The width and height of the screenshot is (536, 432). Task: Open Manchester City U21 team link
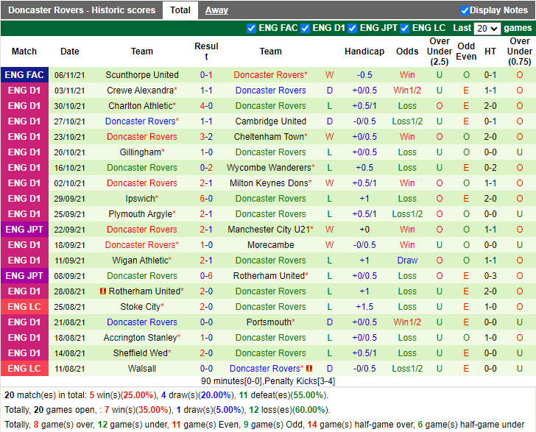point(269,230)
